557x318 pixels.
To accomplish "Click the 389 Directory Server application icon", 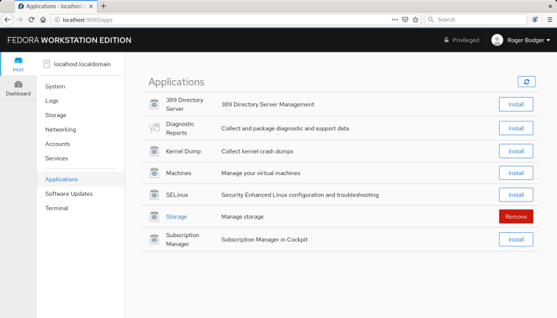I will (x=155, y=105).
